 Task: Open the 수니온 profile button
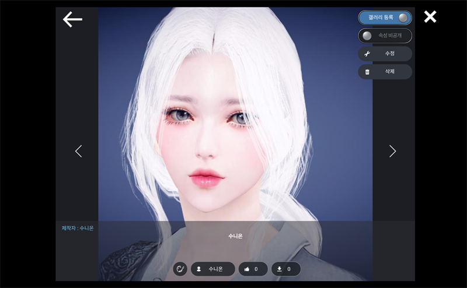click(212, 269)
